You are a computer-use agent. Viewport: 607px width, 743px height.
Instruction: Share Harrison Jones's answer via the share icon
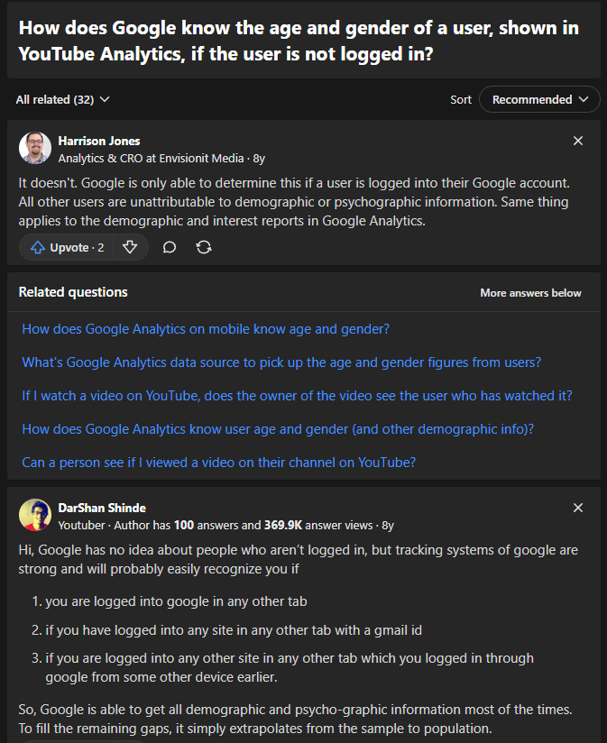pos(204,247)
